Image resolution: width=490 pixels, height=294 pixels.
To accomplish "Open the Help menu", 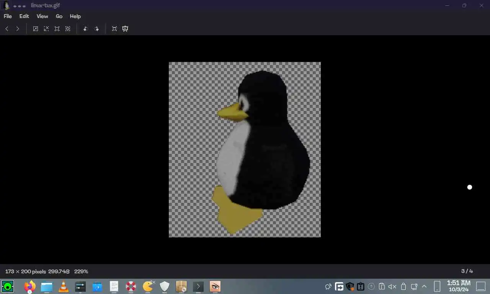I will pos(75,16).
